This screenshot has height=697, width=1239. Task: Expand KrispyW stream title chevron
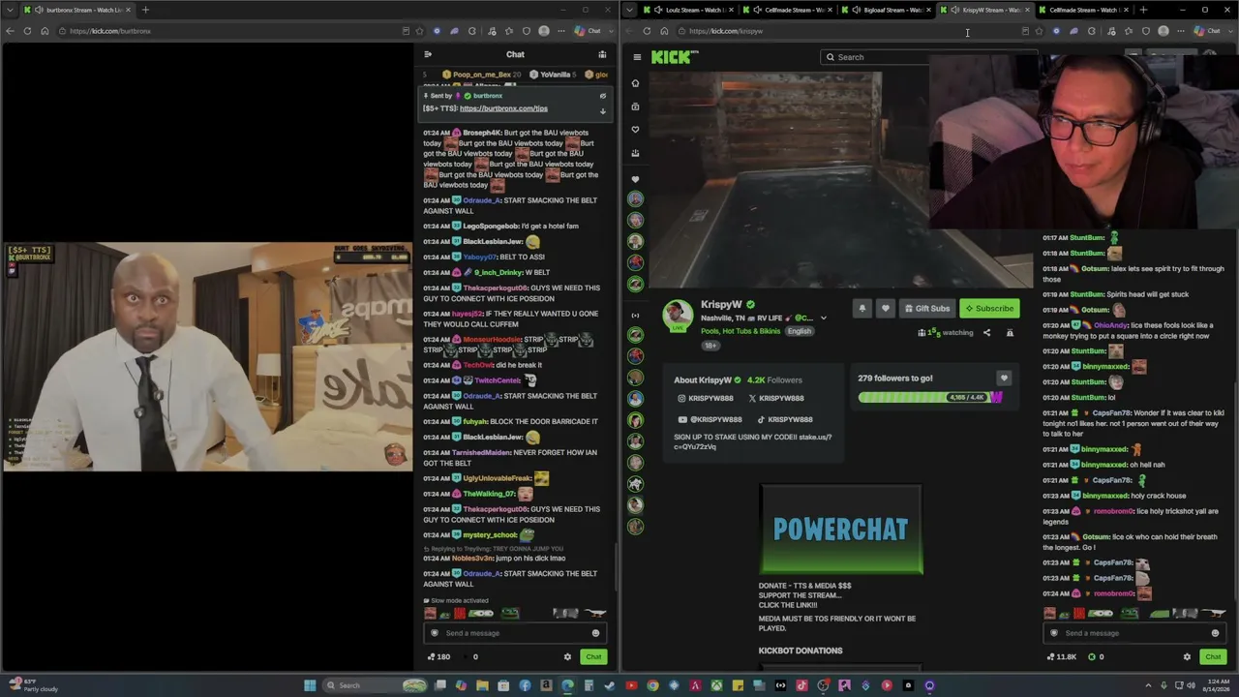(x=824, y=318)
